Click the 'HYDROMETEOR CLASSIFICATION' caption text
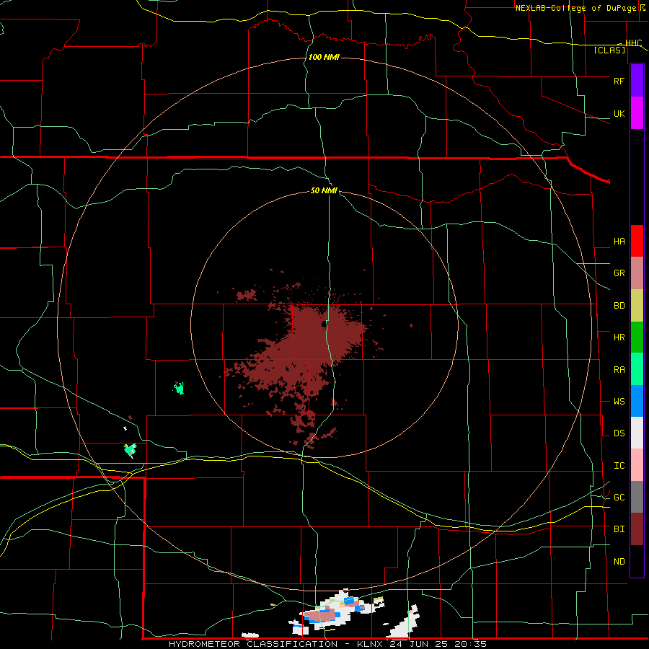649x649 pixels. pos(253,644)
